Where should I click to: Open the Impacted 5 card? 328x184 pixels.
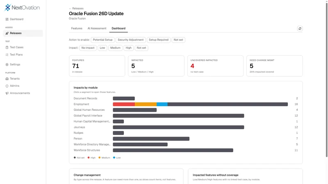tap(156, 66)
